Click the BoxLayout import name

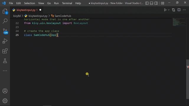pyautogui.click(x=81, y=23)
